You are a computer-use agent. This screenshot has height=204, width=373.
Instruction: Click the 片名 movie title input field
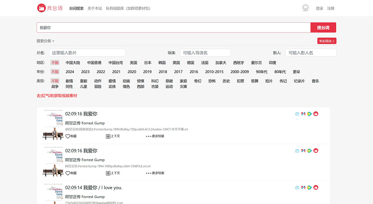(87, 52)
